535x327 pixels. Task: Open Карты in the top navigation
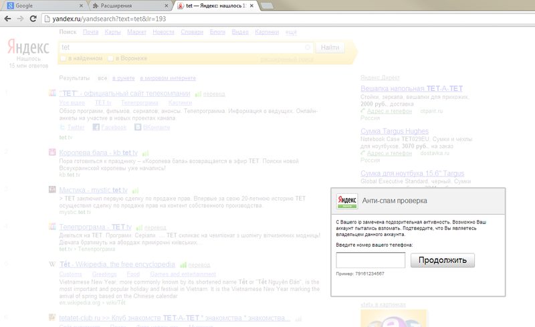(112, 32)
